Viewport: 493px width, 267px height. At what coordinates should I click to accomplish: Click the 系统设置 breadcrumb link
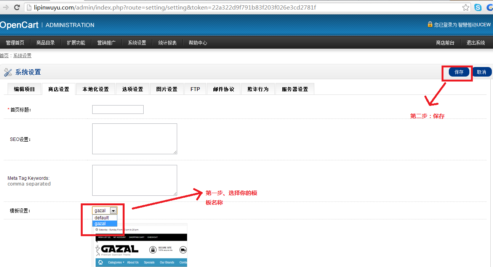(22, 55)
